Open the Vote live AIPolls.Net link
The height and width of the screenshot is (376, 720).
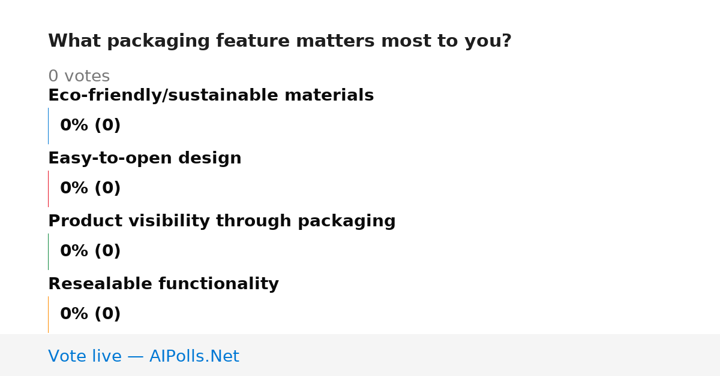coord(143,357)
